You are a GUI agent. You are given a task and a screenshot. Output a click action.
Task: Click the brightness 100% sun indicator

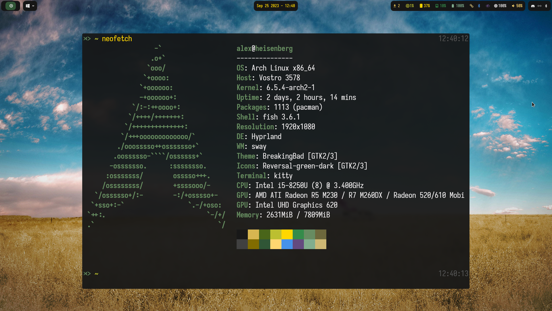pyautogui.click(x=500, y=6)
